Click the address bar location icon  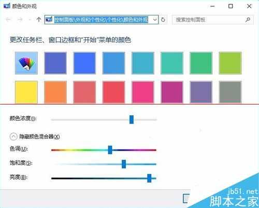click(49, 20)
